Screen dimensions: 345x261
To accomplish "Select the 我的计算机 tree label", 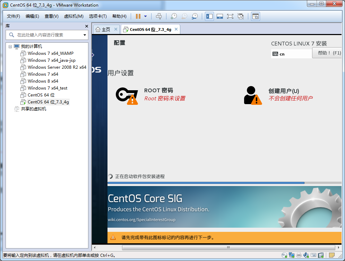I will [32, 47].
